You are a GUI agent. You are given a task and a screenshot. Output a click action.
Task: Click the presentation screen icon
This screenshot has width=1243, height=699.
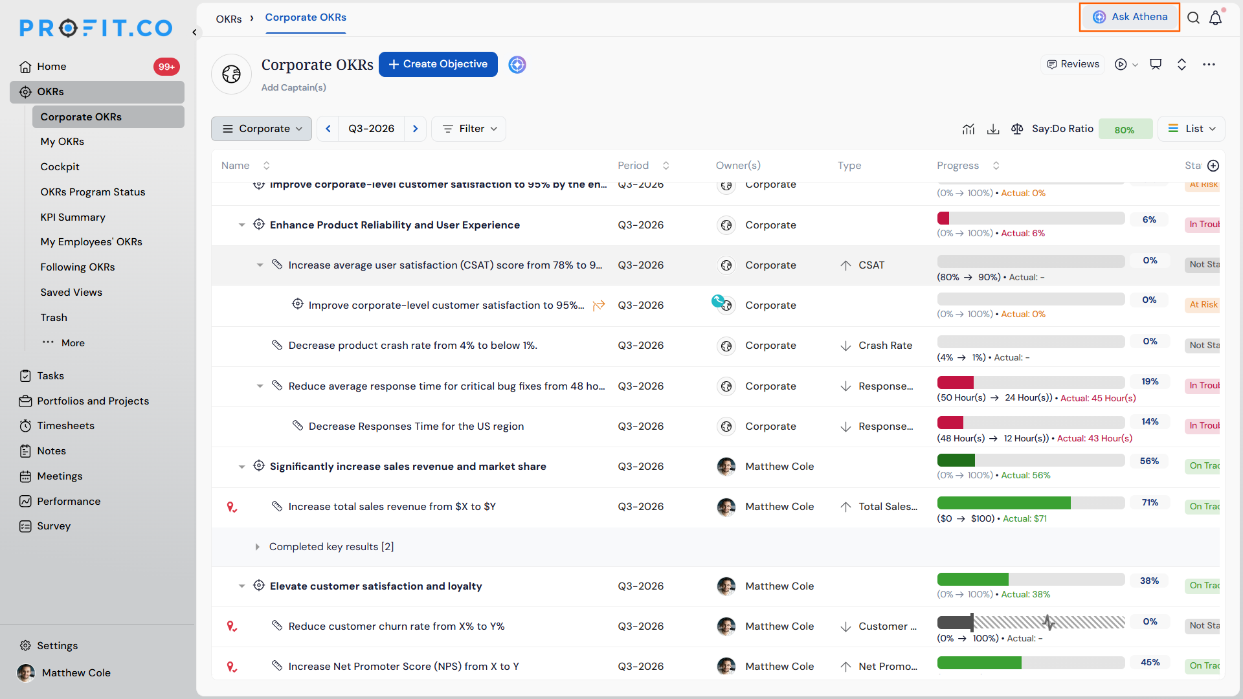1156,64
